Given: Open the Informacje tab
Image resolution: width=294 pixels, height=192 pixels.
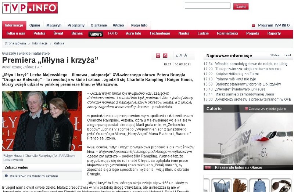Looking at the screenshot, I should (x=14, y=25).
